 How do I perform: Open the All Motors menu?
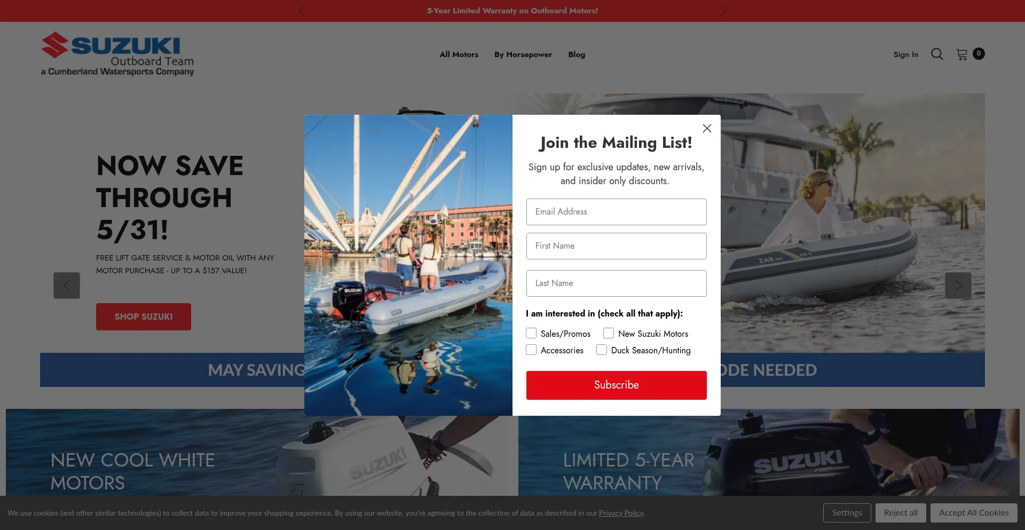pyautogui.click(x=459, y=54)
